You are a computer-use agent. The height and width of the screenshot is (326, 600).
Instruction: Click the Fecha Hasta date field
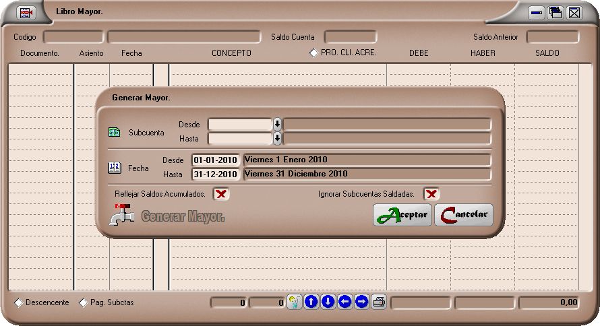[215, 174]
